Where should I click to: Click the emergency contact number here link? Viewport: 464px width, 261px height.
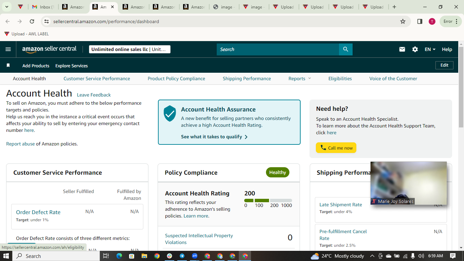click(x=29, y=130)
